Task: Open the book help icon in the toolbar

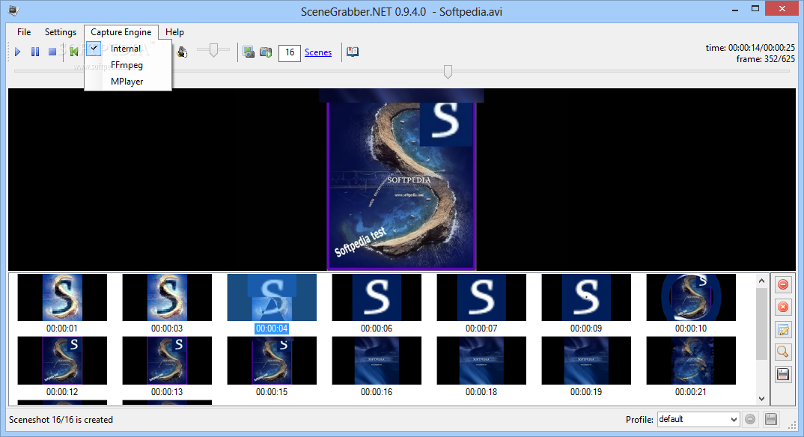Action: tap(353, 52)
